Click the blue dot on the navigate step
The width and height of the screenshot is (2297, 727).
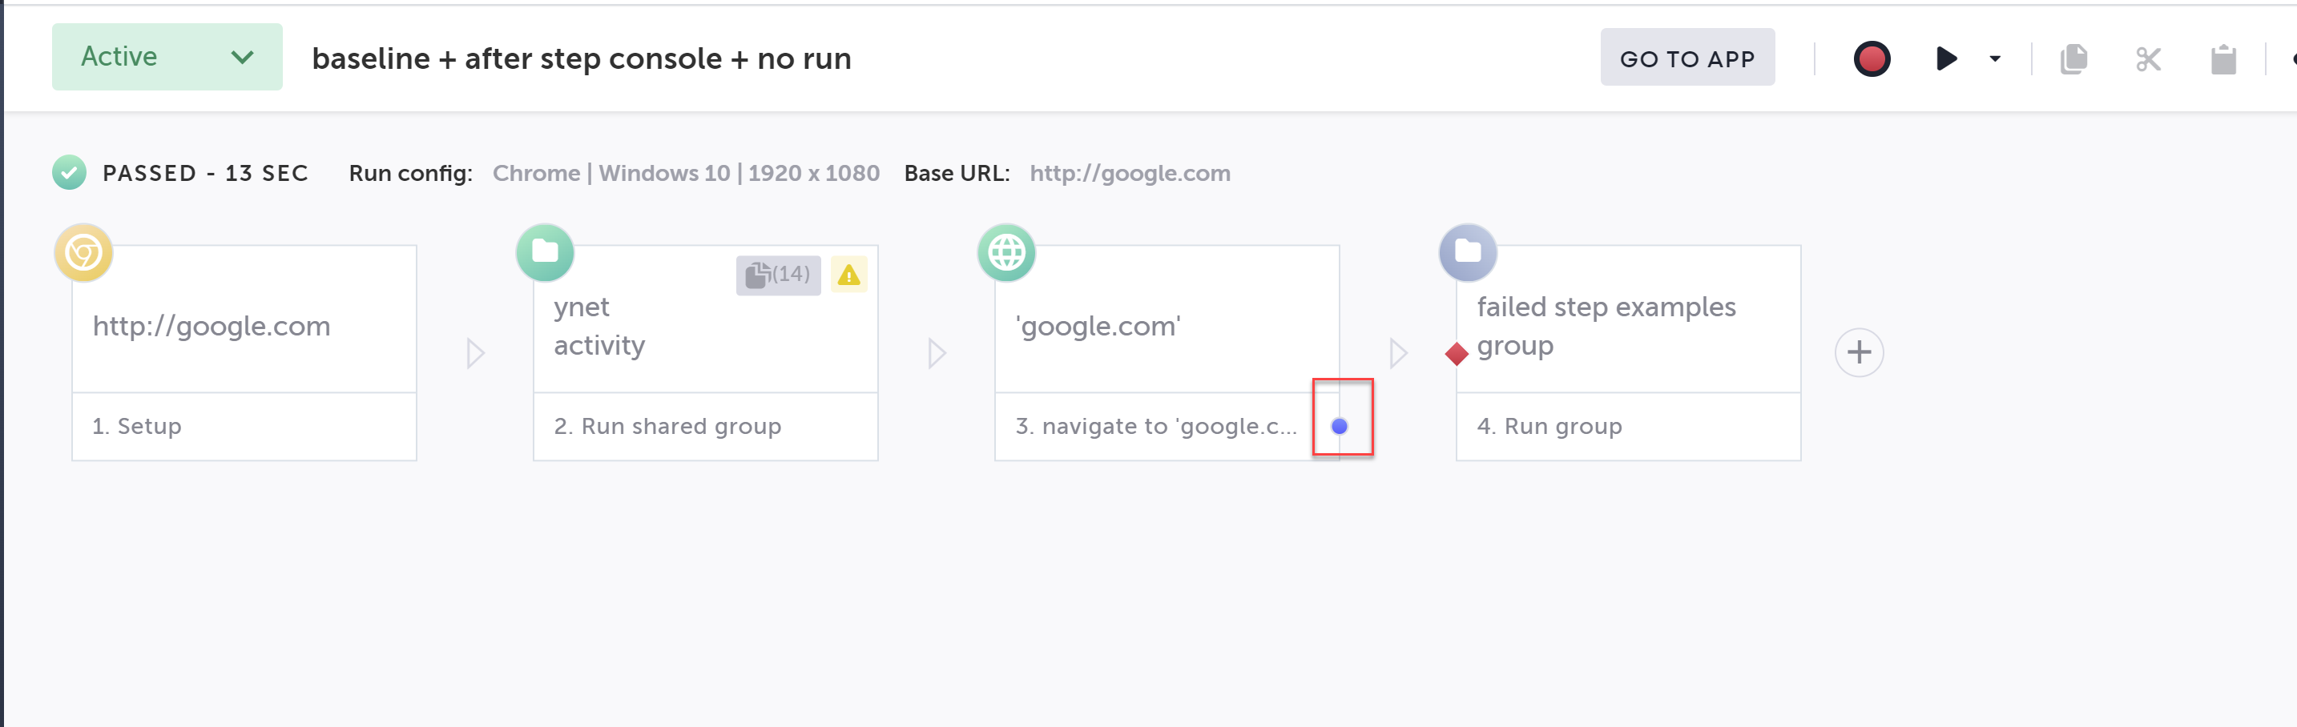1340,426
